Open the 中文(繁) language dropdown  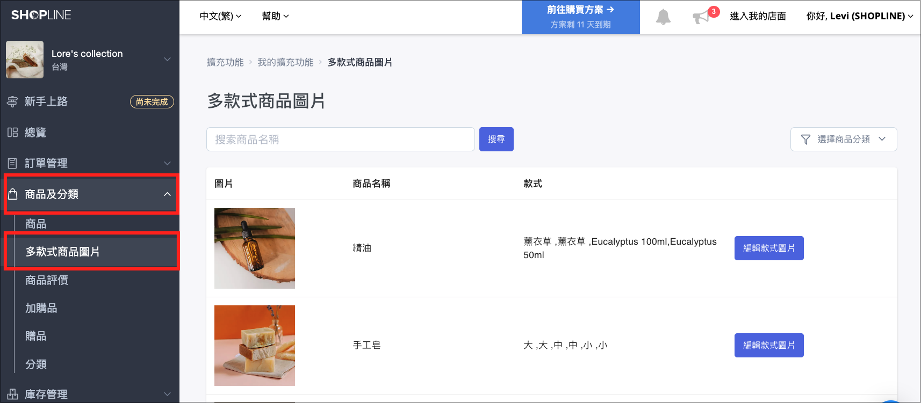click(220, 16)
